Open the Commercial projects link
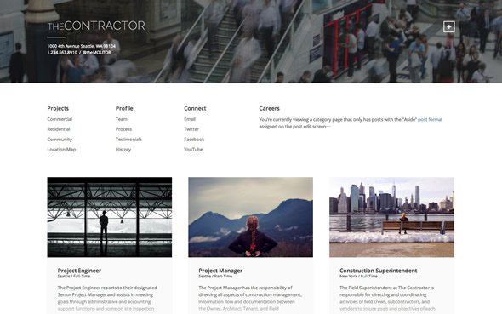 point(60,119)
